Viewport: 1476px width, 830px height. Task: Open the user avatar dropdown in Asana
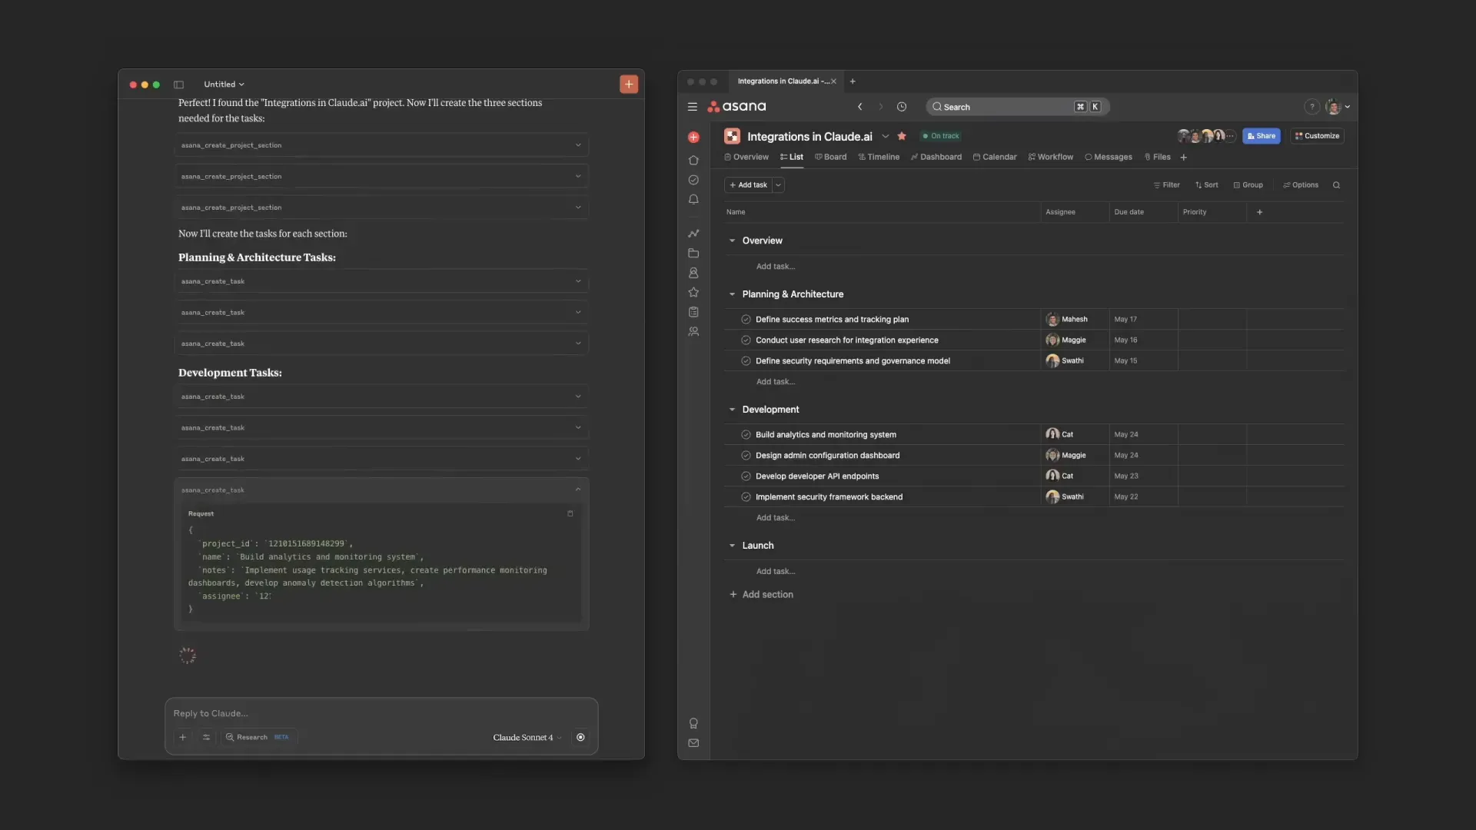pos(1338,107)
